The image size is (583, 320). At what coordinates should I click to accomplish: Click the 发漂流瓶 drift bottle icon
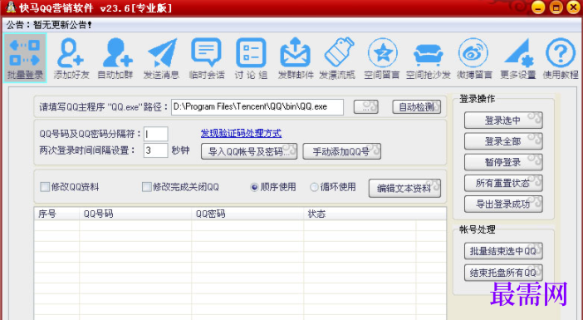coord(338,58)
